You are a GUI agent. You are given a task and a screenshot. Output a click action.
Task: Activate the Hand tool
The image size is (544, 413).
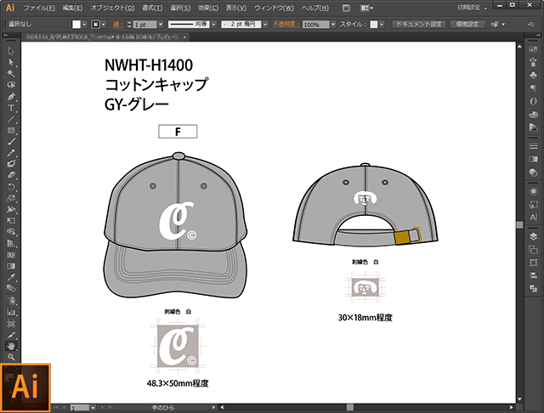pos(11,346)
